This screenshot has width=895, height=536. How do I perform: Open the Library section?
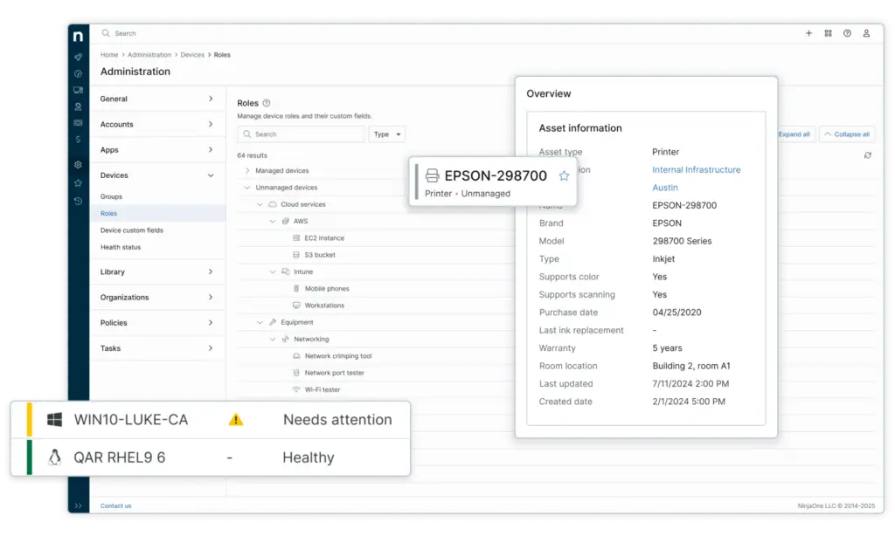157,272
